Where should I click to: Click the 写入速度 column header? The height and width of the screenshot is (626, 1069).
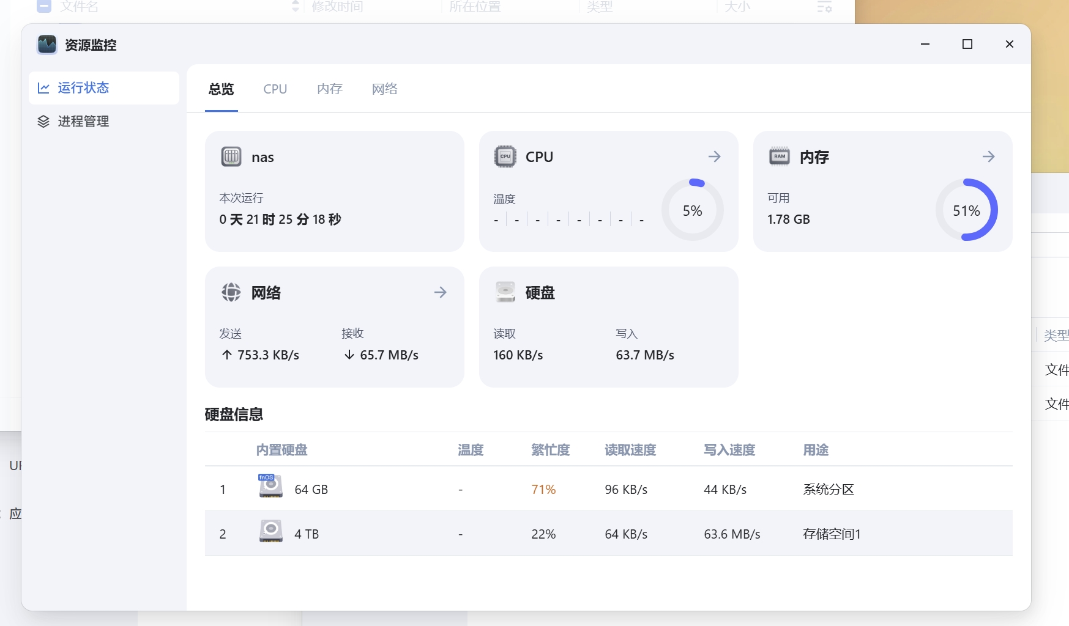[x=729, y=450]
